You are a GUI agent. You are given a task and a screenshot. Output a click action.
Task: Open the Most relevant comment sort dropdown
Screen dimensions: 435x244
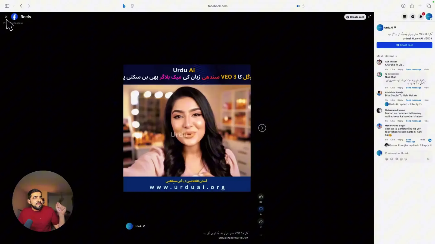(387, 56)
